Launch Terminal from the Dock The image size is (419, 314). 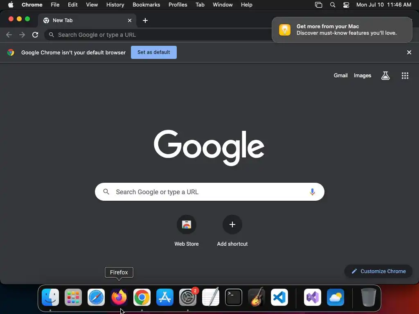point(234,297)
